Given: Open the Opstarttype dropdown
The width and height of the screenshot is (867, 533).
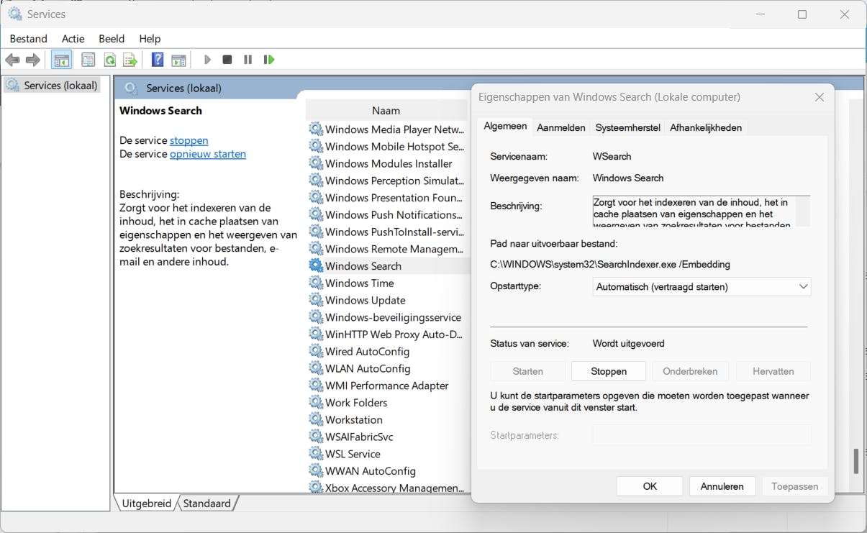Looking at the screenshot, I should click(702, 286).
